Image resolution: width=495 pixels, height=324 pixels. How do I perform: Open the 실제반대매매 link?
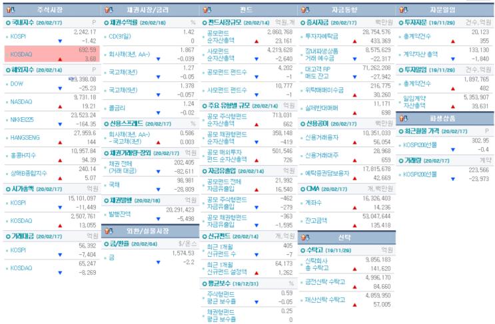[321, 108]
